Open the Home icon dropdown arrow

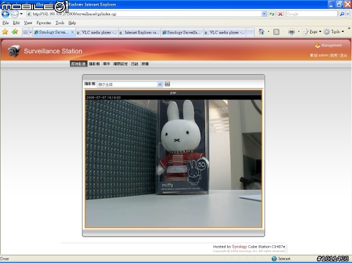(268, 32)
